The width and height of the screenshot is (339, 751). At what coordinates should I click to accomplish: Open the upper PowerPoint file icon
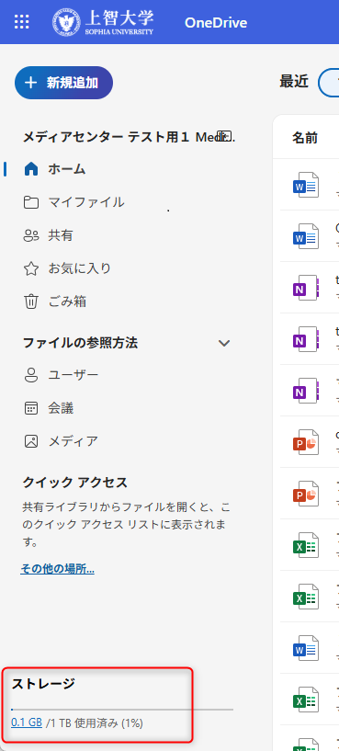pyautogui.click(x=306, y=441)
